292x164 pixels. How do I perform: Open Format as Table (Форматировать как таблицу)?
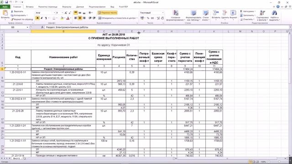[x=193, y=15]
